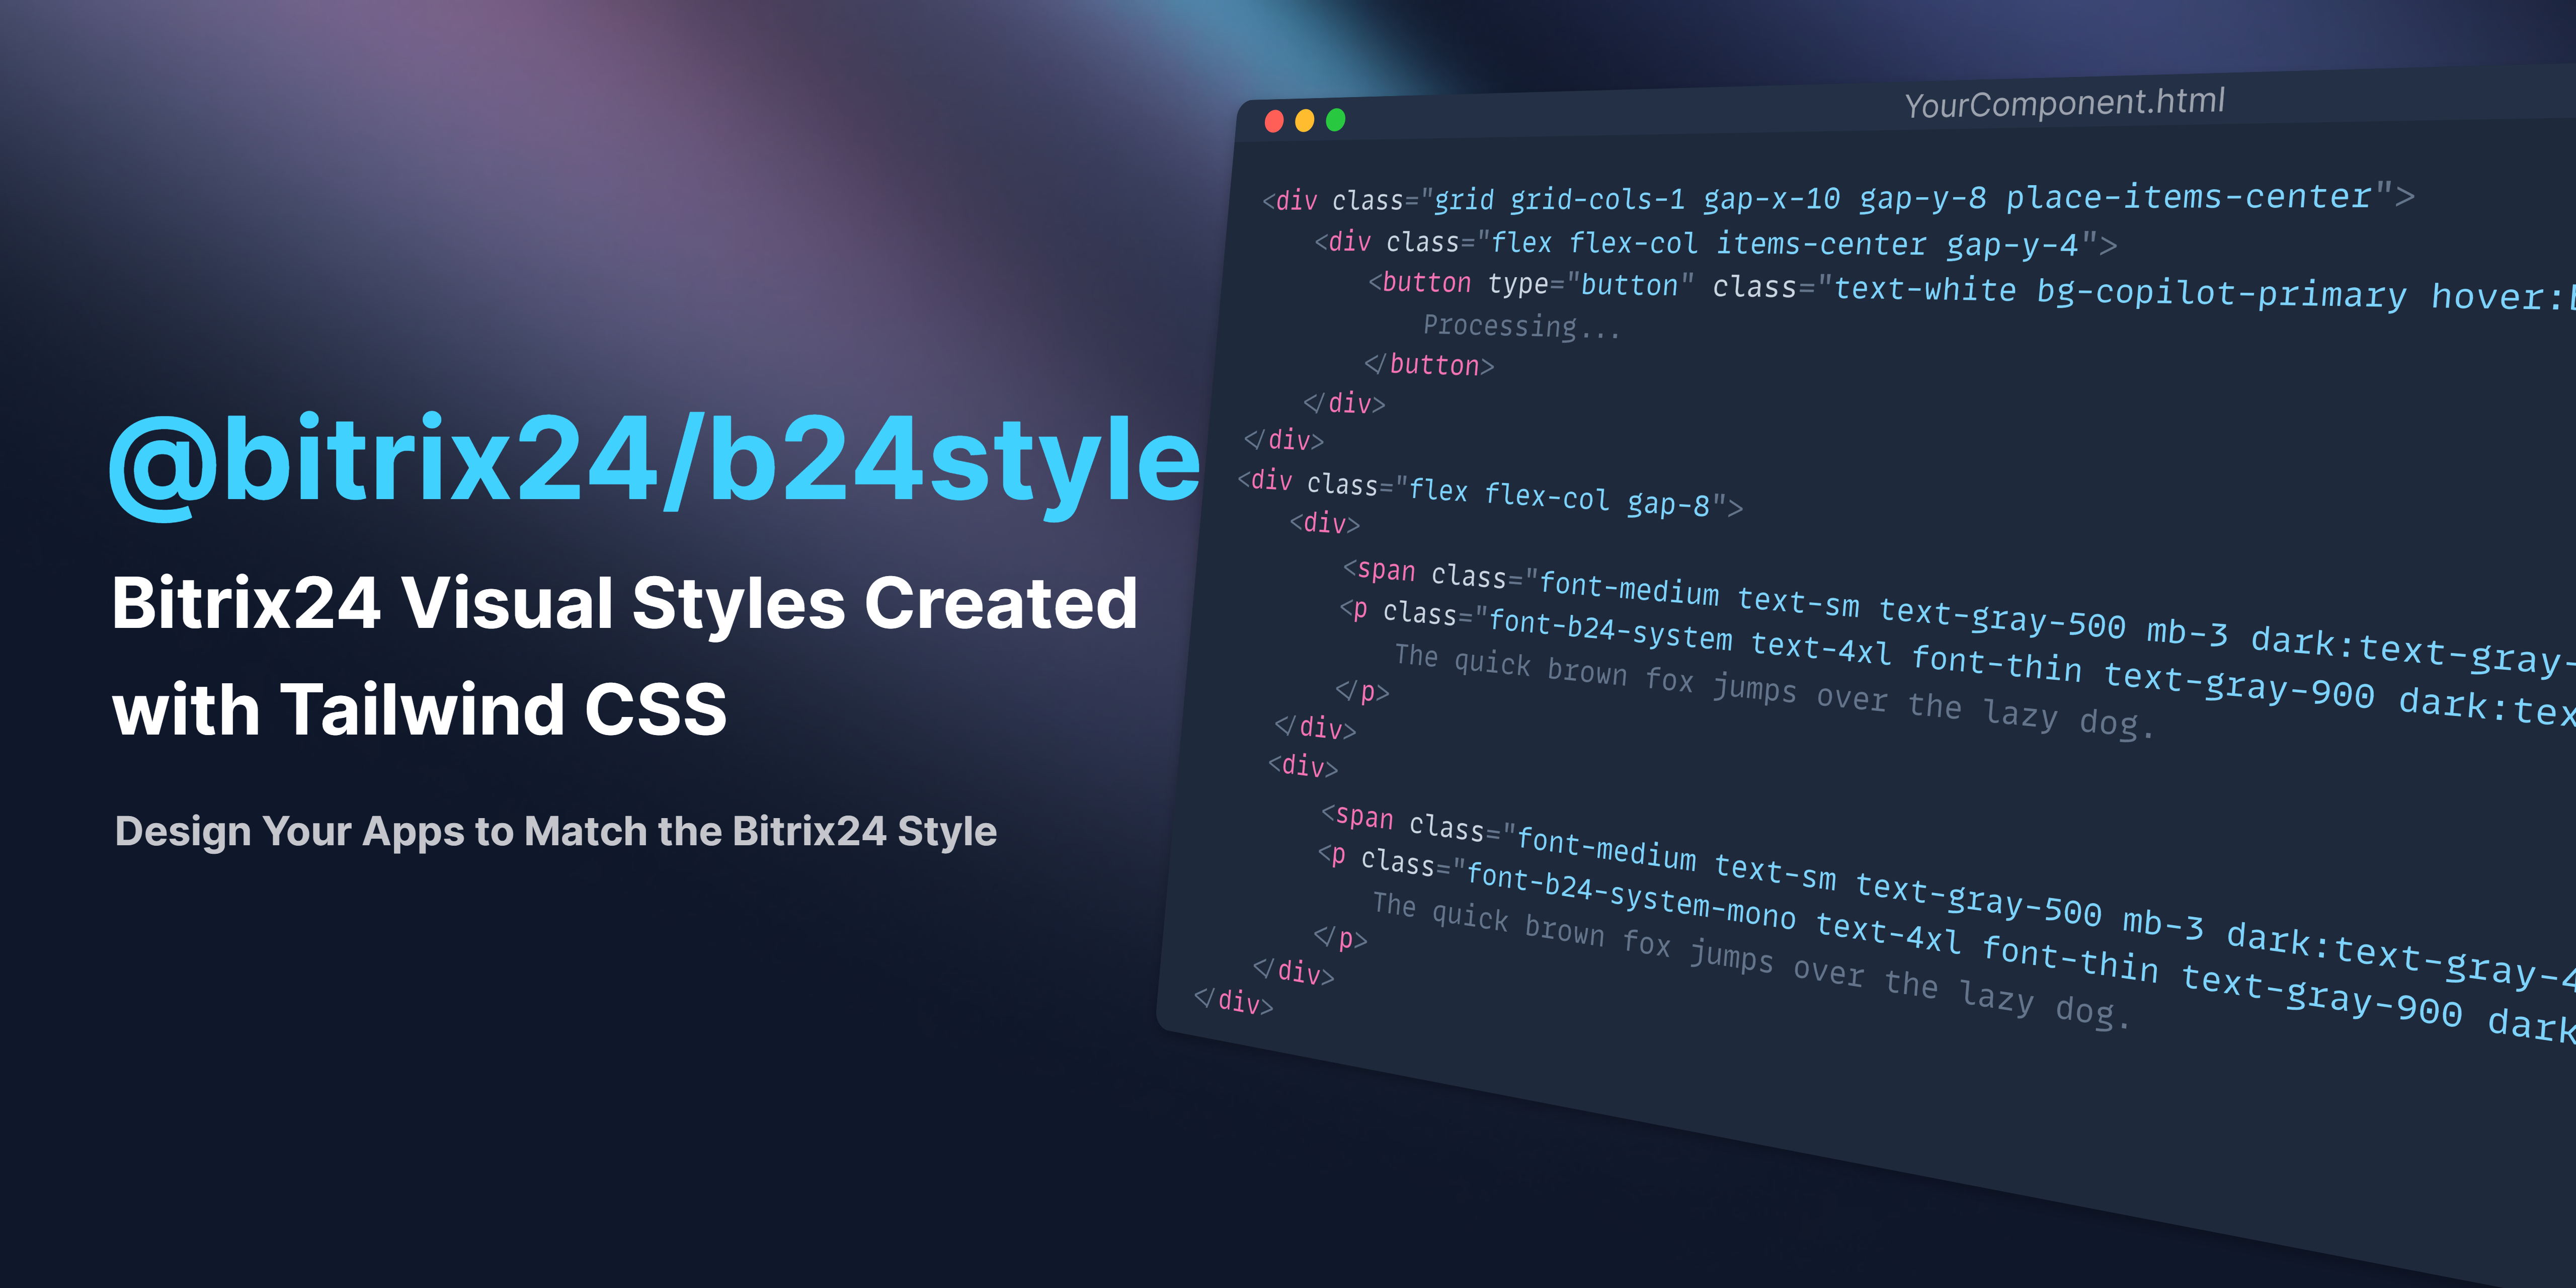Viewport: 2576px width, 1288px height.
Task: Click the 'Processing...' text in code
Action: pyautogui.click(x=1521, y=326)
